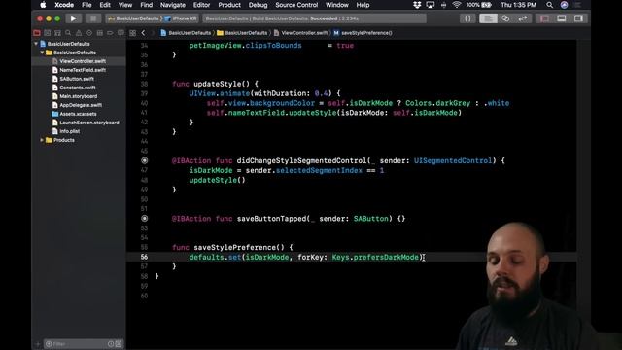The height and width of the screenshot is (350, 622).
Task: Toggle the navigator panel visibility
Action: click(x=544, y=18)
